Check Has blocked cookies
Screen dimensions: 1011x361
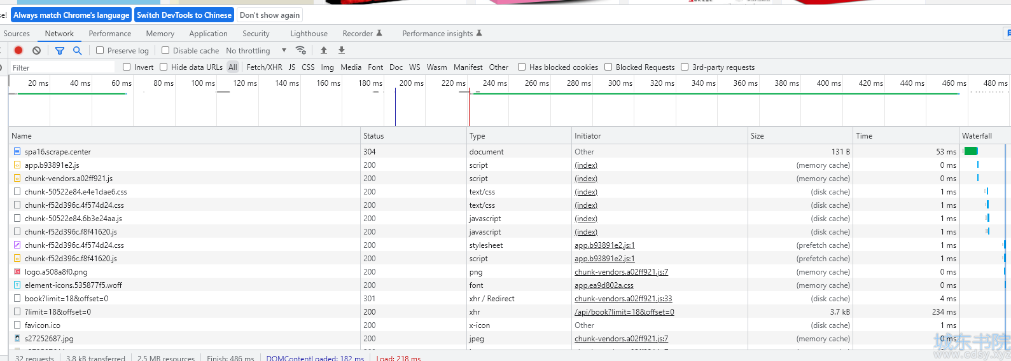coord(522,67)
